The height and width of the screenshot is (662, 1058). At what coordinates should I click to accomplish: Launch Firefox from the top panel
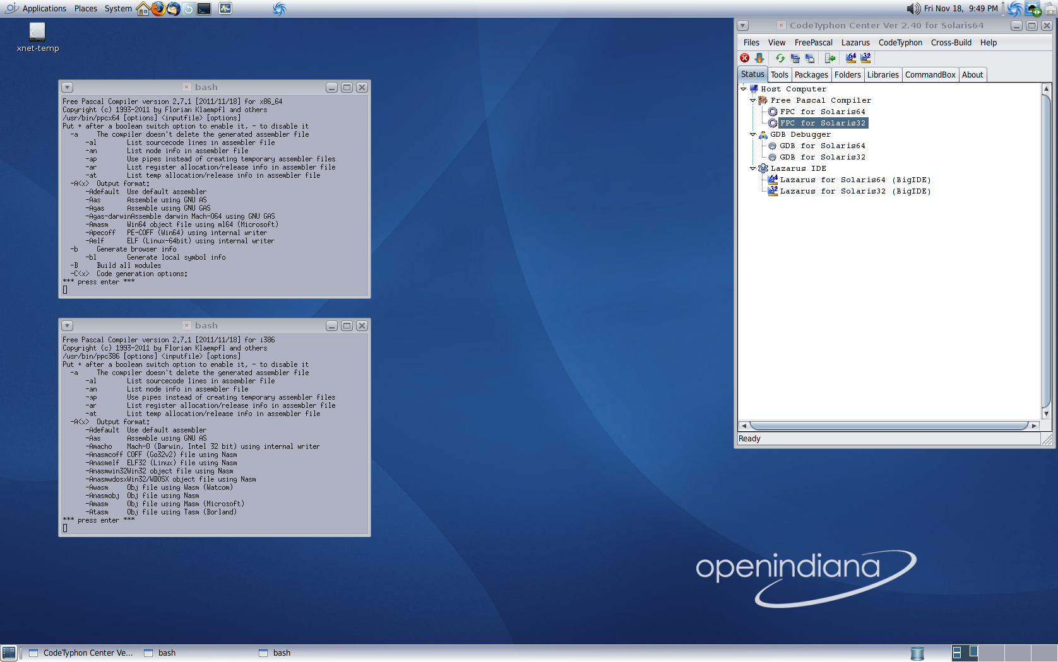158,8
